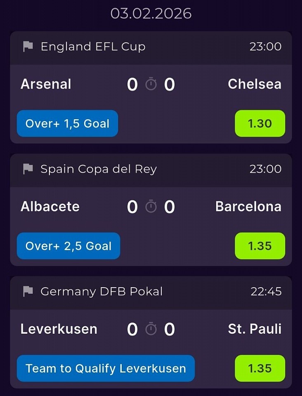Select the Over+ 1,5 Goal bet
The image size is (302, 396).
pyautogui.click(x=67, y=123)
